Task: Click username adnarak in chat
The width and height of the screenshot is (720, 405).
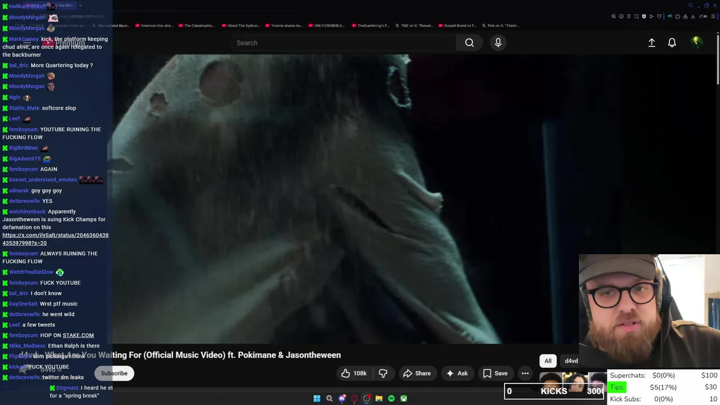Action: pyautogui.click(x=19, y=191)
